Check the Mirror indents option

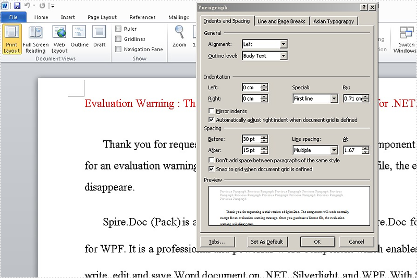pos(212,111)
